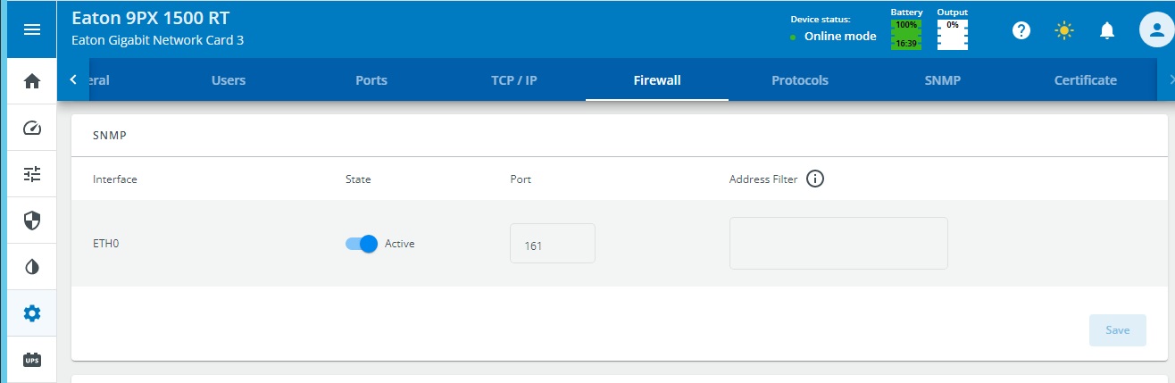This screenshot has height=383, width=1175.
Task: Open the help question mark icon
Action: [x=1021, y=30]
